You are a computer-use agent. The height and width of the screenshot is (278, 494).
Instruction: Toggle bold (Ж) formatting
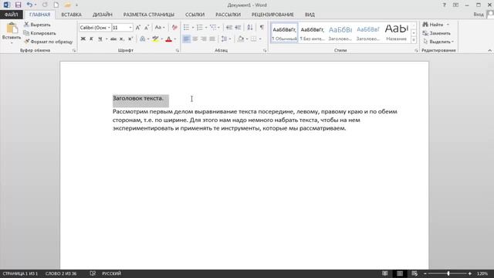[x=83, y=39]
